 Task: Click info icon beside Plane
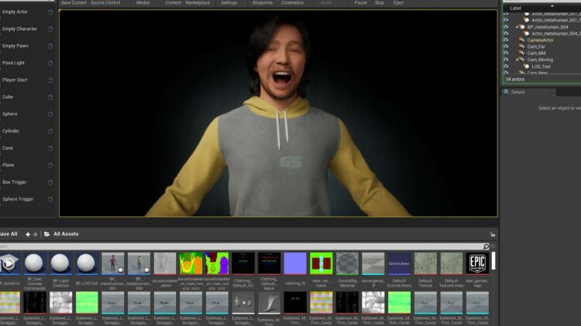click(50, 165)
